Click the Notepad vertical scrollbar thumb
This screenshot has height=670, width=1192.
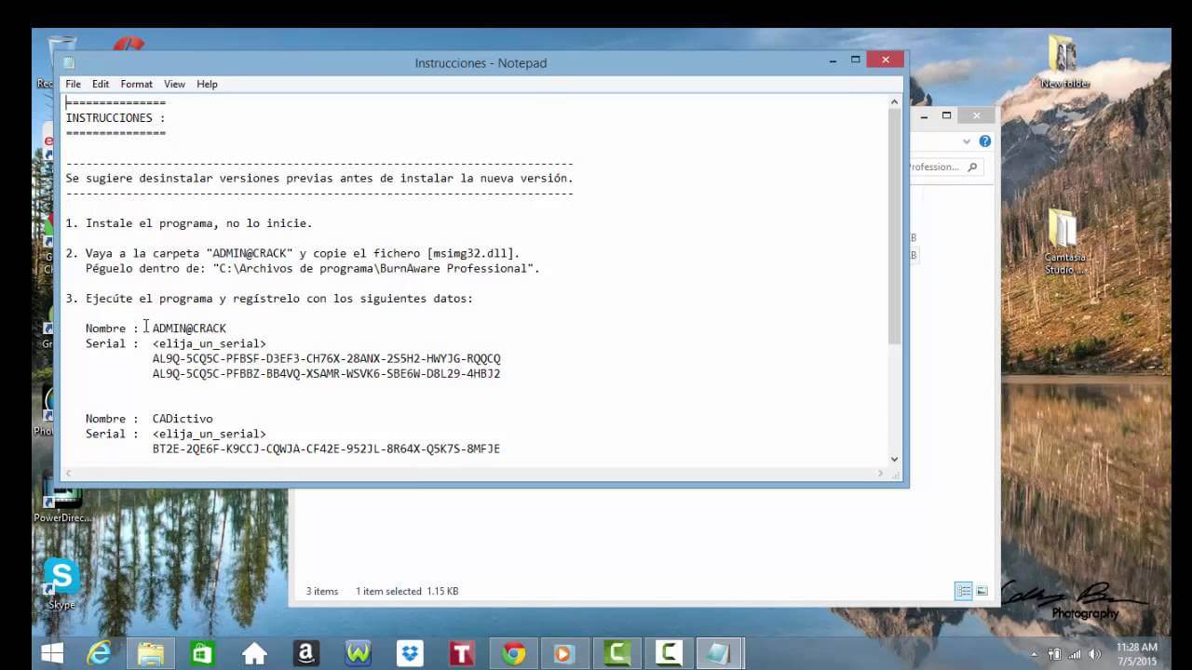pyautogui.click(x=895, y=225)
